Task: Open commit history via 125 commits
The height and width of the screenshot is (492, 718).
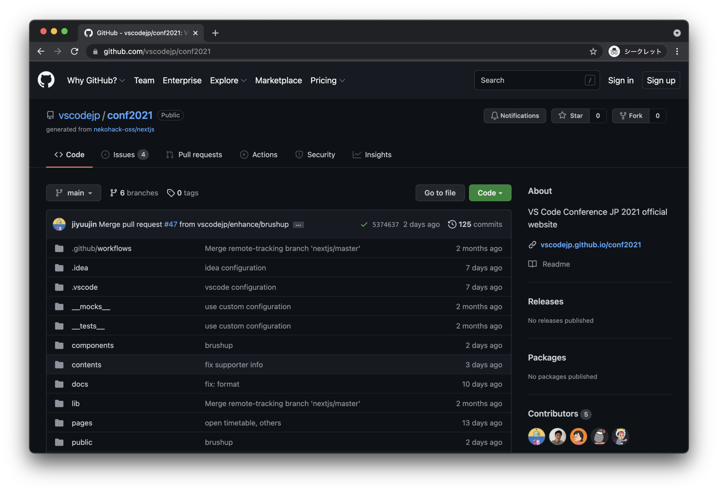Action: coord(475,224)
